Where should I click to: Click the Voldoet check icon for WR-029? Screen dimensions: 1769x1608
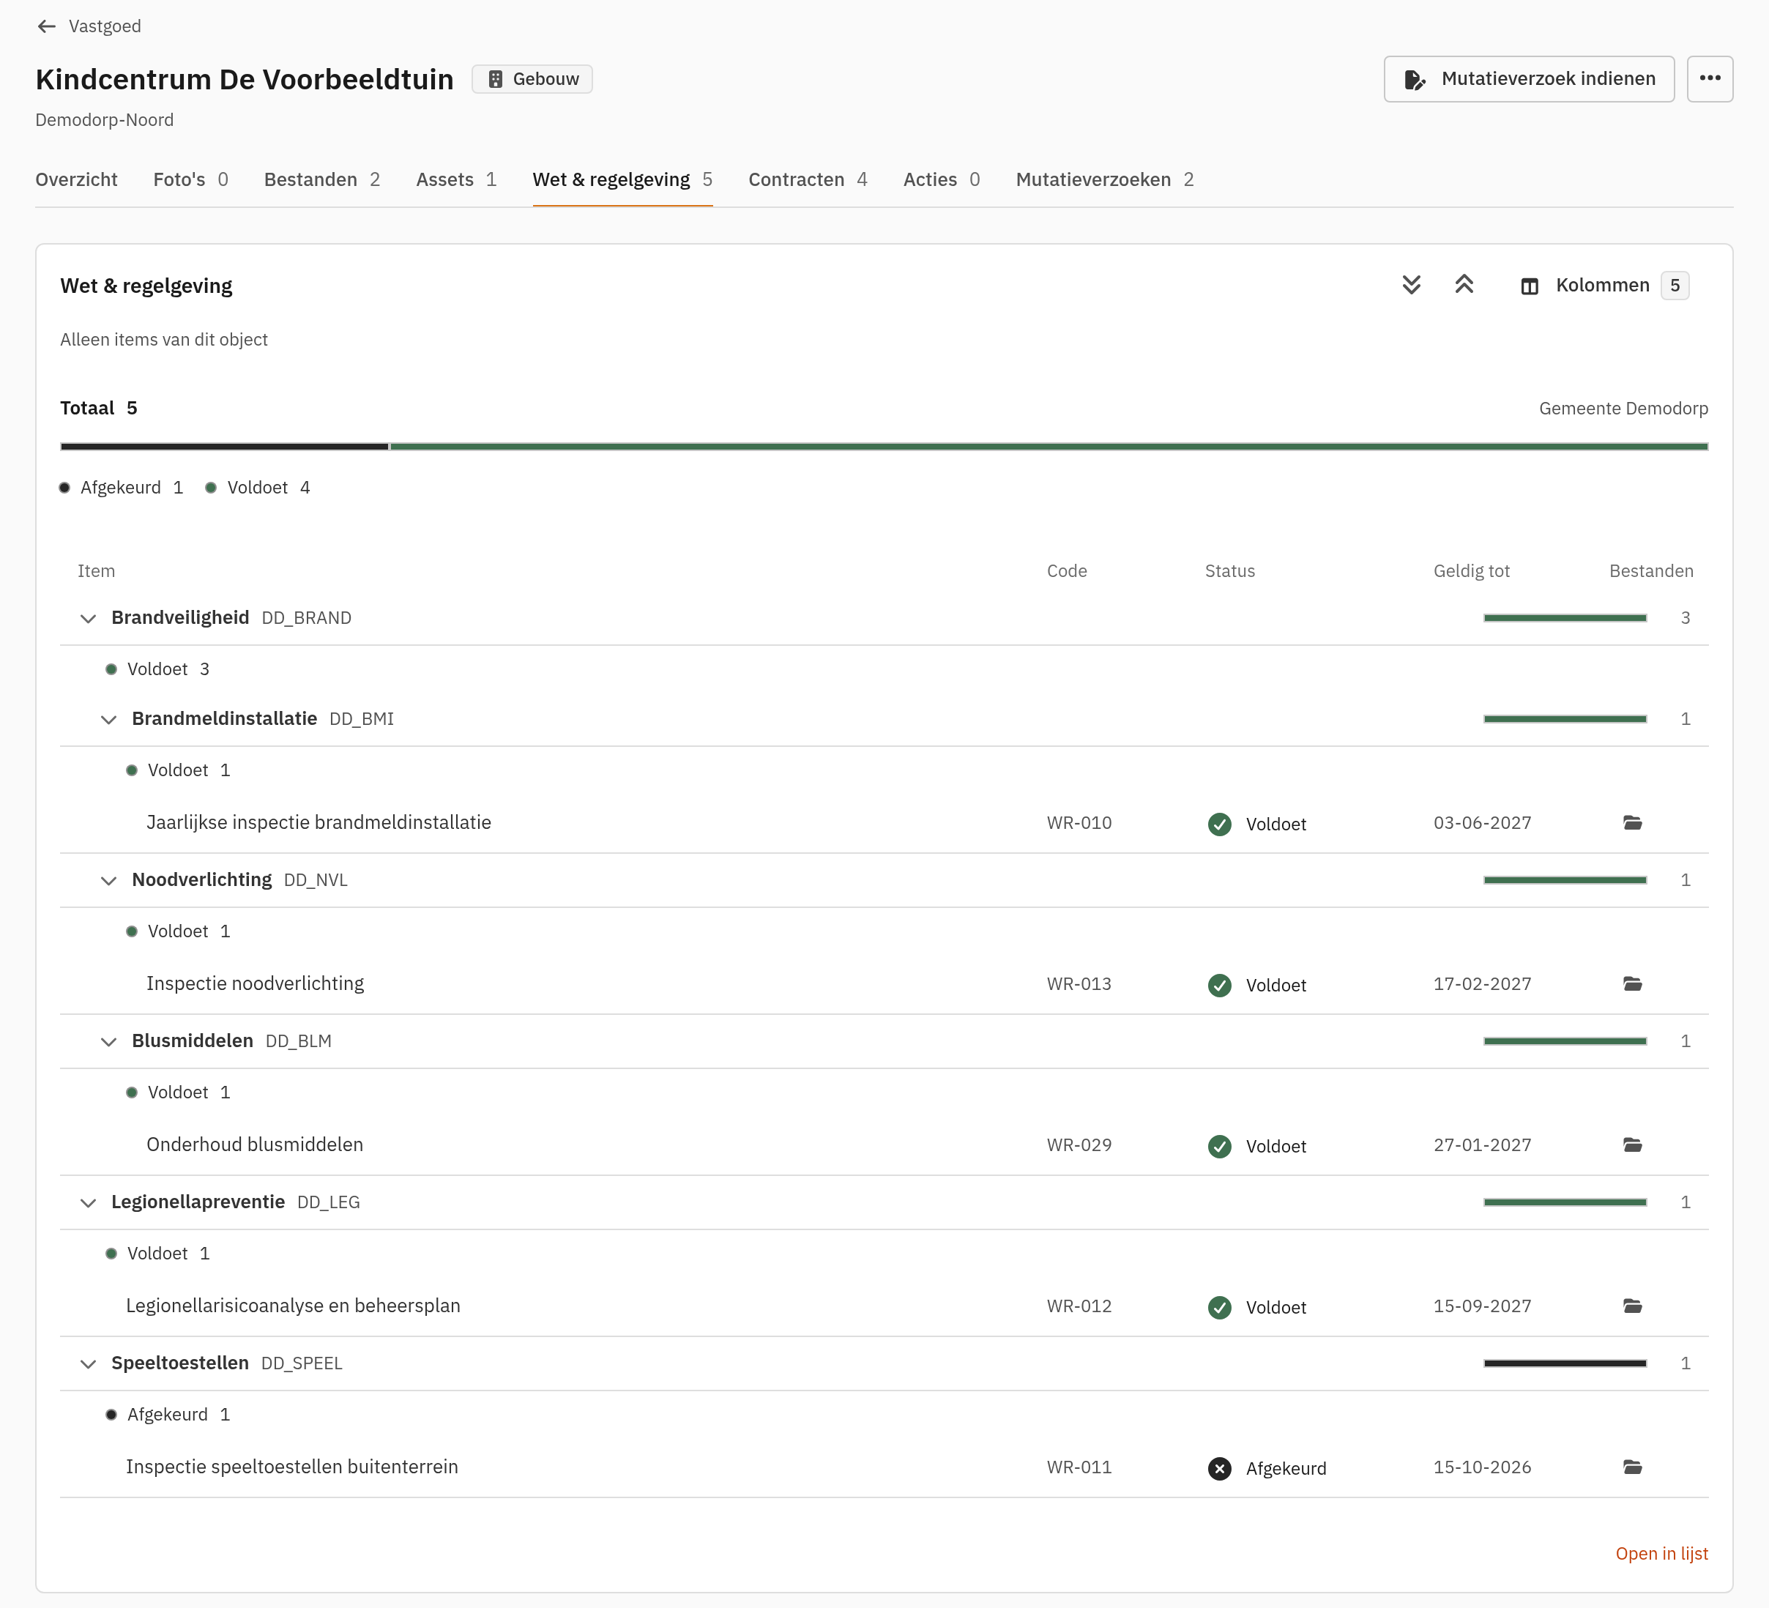click(1219, 1146)
